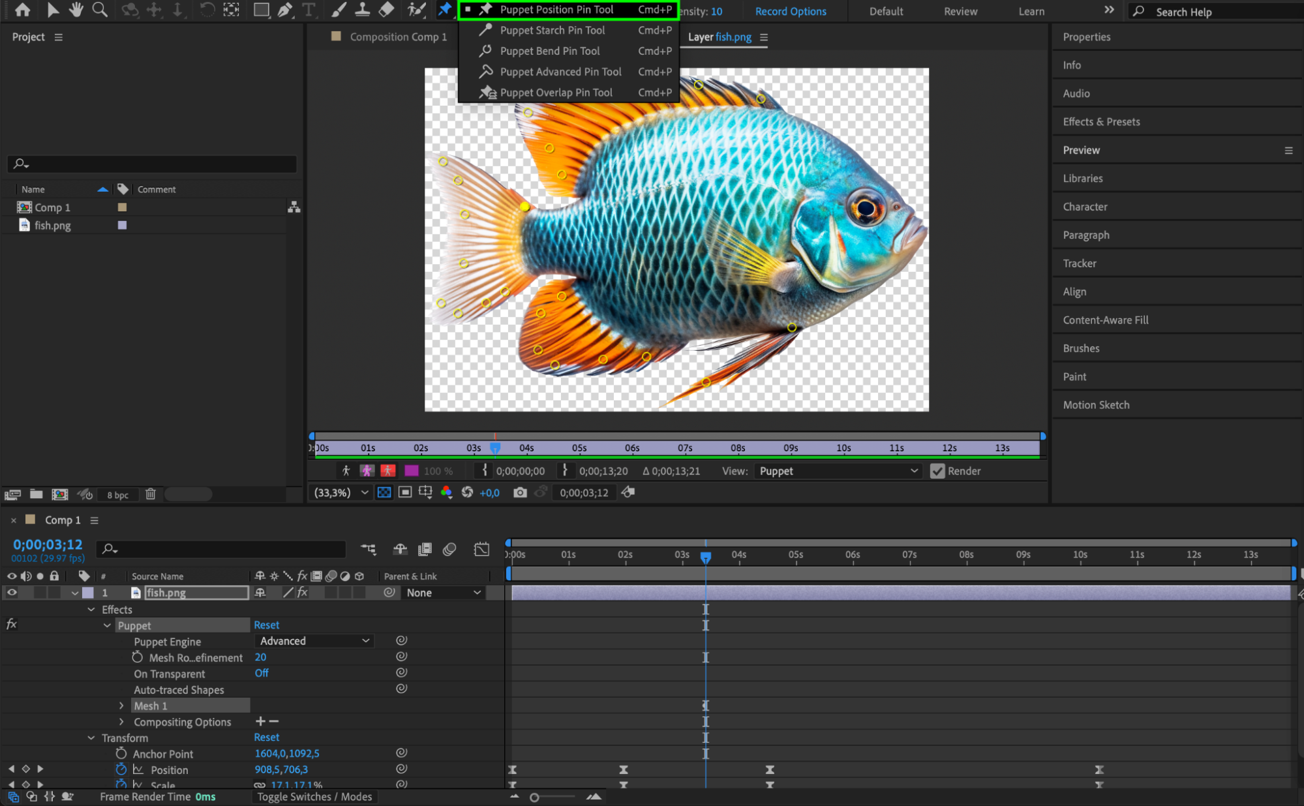Select the Hand tool in toolbar
This screenshot has width=1304, height=806.
tap(76, 10)
